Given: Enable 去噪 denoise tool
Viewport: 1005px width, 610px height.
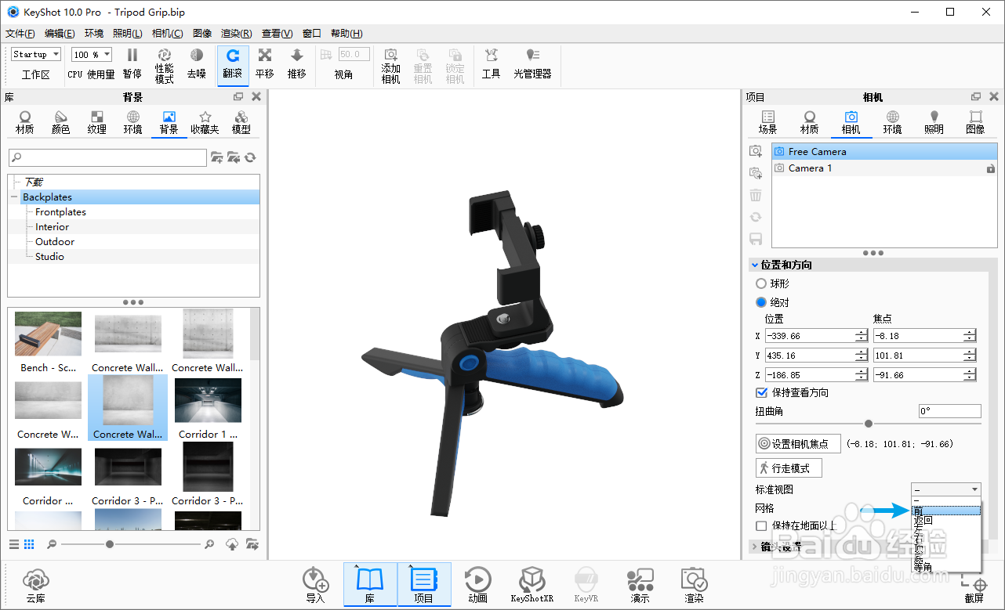Looking at the screenshot, I should [x=196, y=64].
